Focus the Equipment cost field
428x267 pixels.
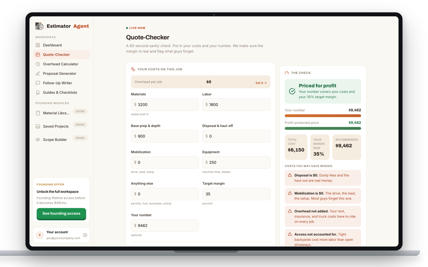(x=236, y=162)
